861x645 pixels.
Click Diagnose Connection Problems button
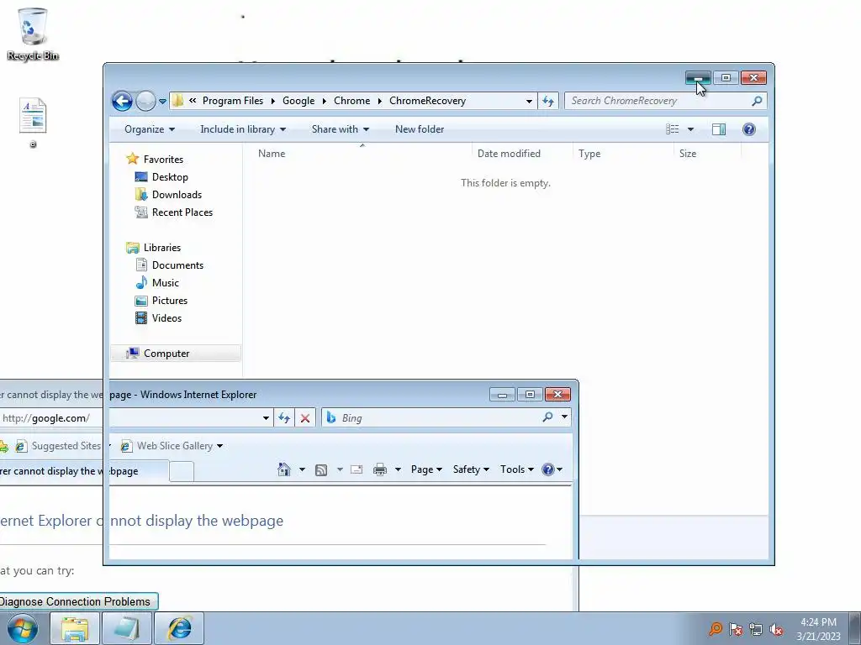78,601
